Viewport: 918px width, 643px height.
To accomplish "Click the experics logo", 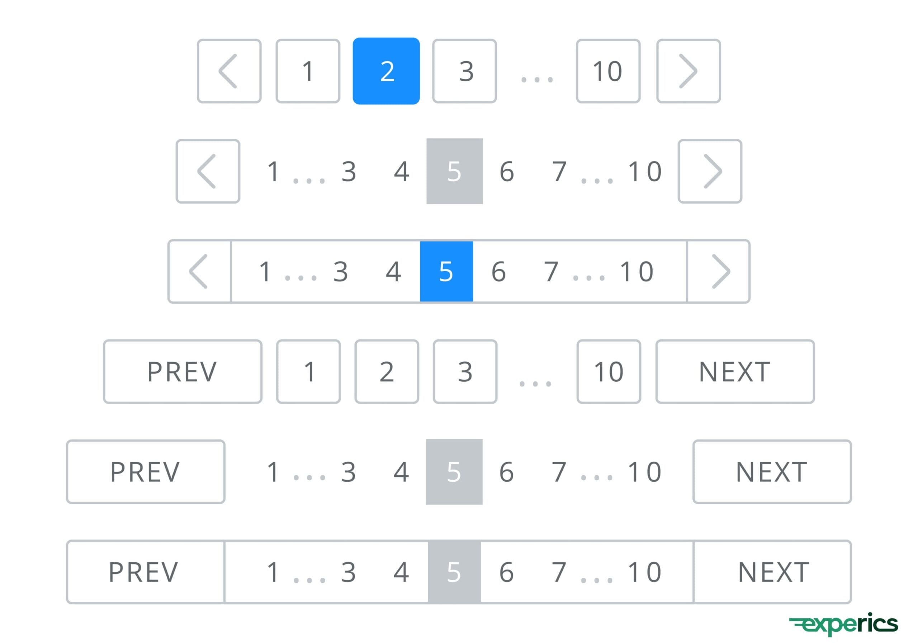I will [x=843, y=624].
